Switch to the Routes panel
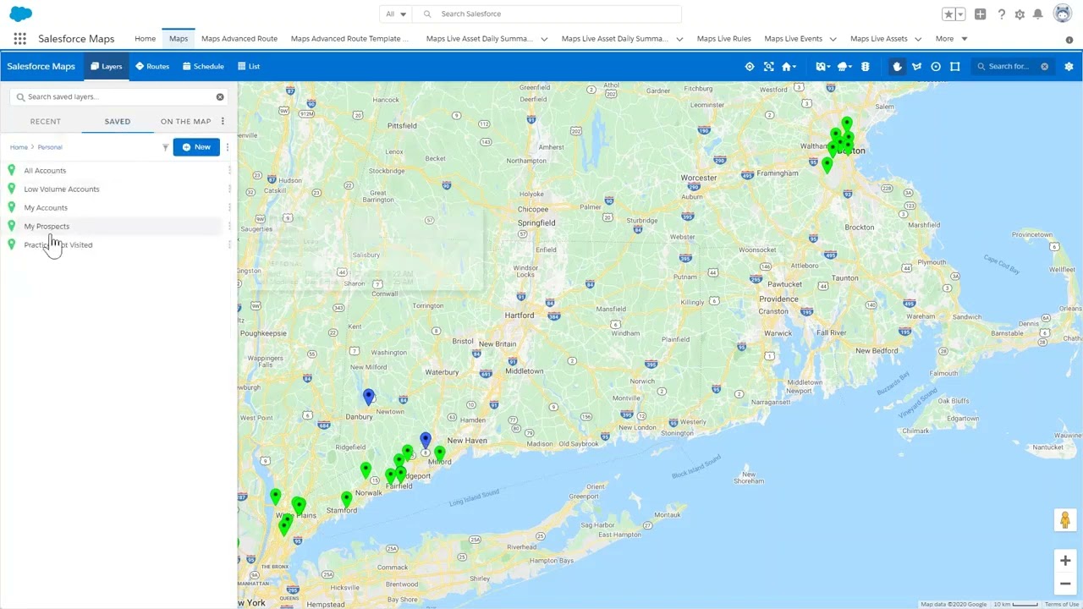 (152, 66)
